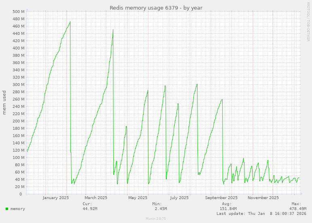Viewport: 312px width, 223px height.
Task: Click the '20 M' y-axis label
Action: tap(20, 187)
